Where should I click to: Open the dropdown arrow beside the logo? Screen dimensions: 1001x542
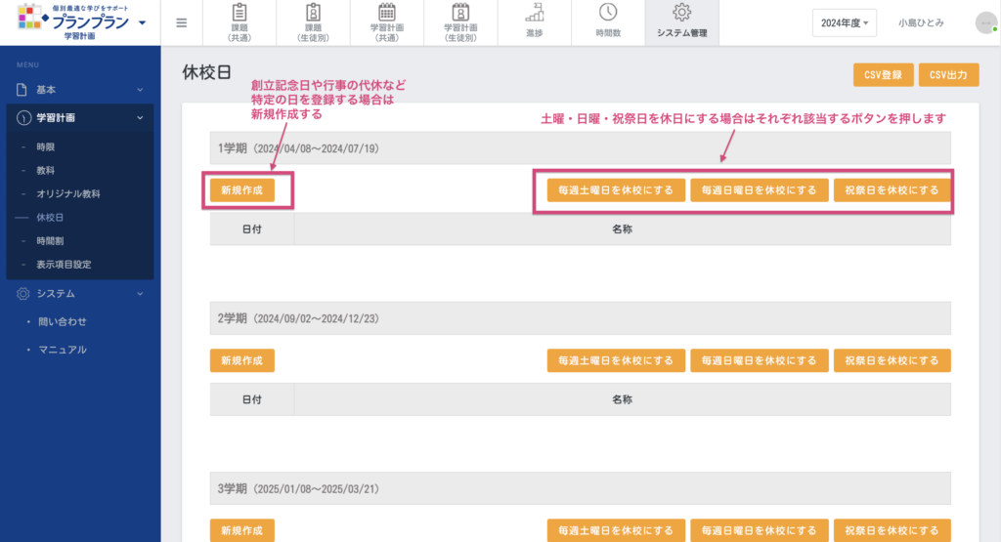(x=143, y=23)
